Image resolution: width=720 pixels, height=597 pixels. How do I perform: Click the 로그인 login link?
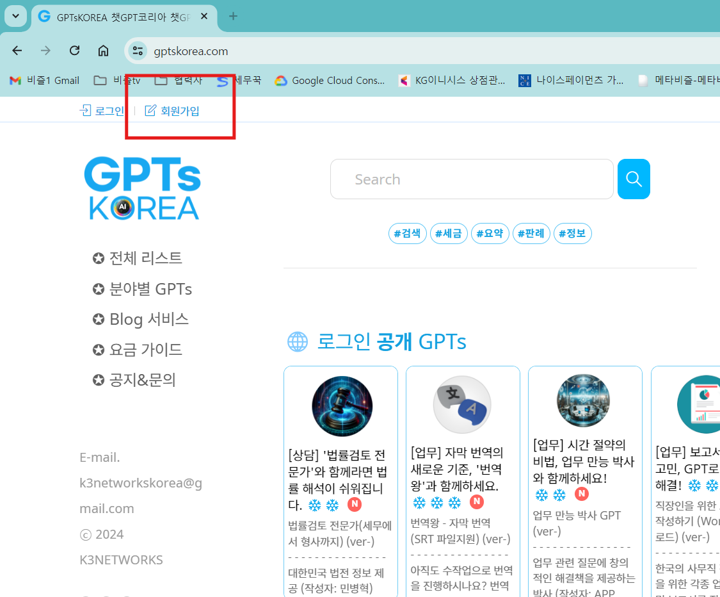coord(102,110)
